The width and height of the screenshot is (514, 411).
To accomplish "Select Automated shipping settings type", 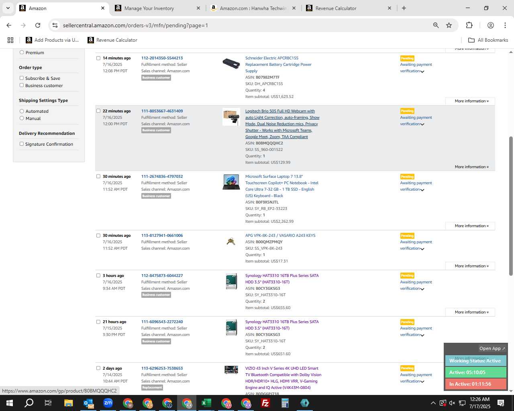I will click(22, 111).
